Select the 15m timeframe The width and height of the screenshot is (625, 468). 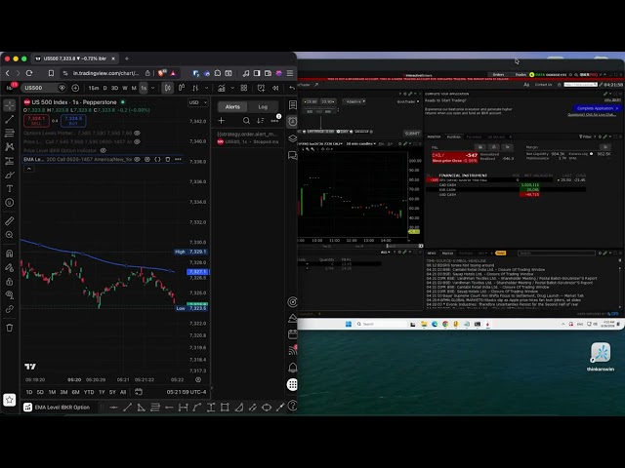pos(94,88)
